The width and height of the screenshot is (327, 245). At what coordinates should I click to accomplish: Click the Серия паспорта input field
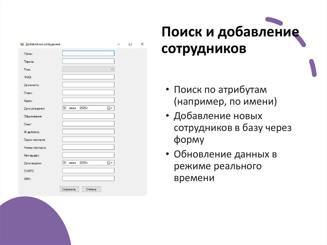point(88,139)
